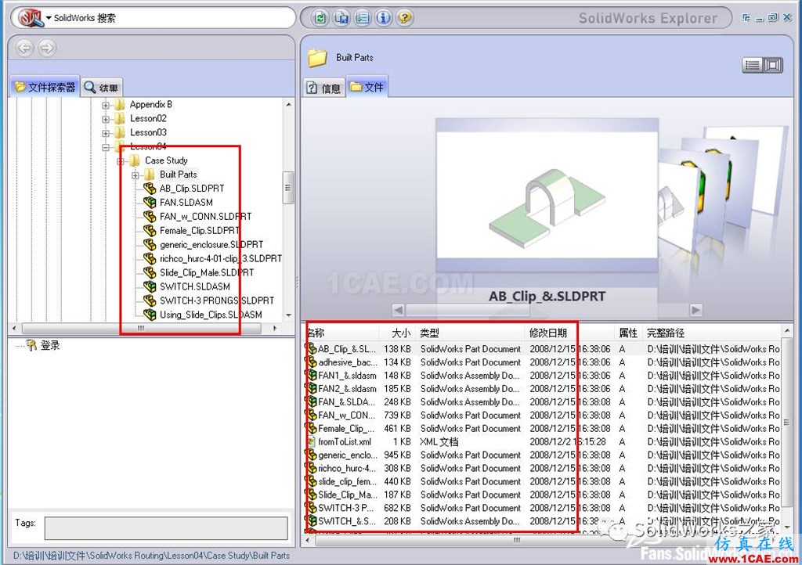Click the FAN.SLDASM assembly icon in tree

pos(150,203)
